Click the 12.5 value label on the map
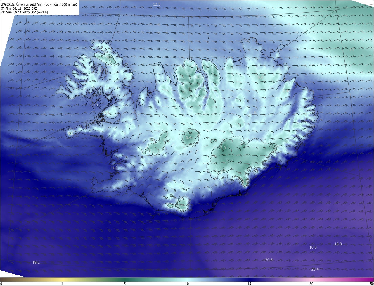The height and width of the screenshot is (286, 374). (157, 4)
